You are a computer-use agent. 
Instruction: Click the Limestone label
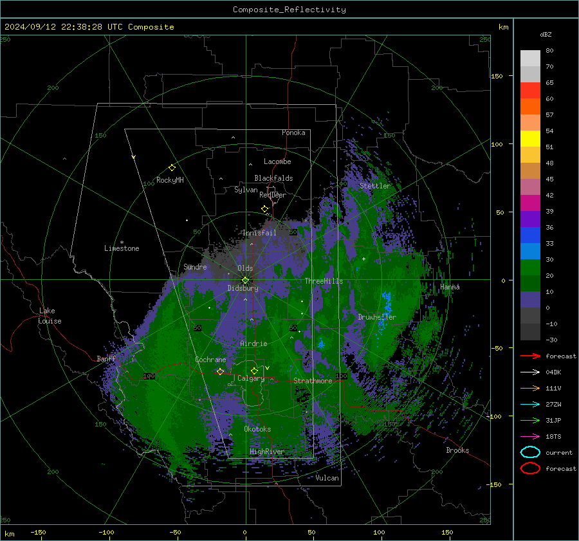point(122,248)
